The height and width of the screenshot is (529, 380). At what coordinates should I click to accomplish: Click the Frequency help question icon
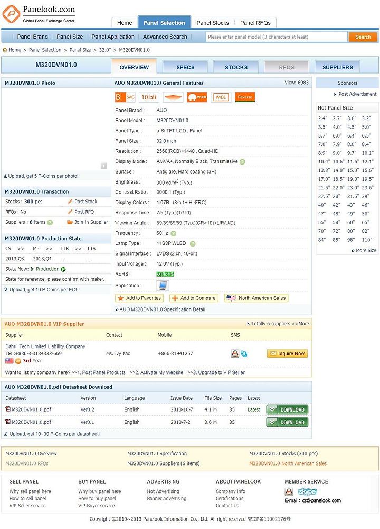click(x=173, y=233)
